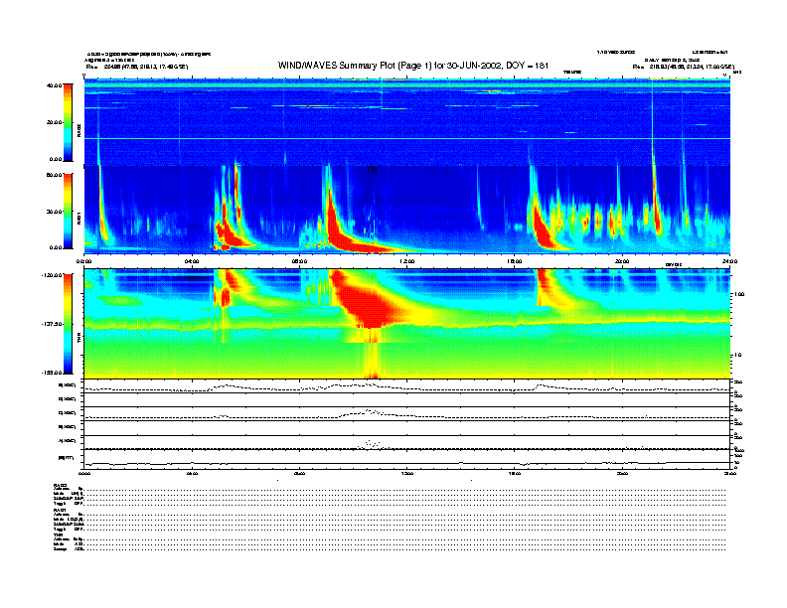Click the 04:00 tick on bottom time axis
Image resolution: width=787 pixels, height=608 pixels.
tap(192, 473)
